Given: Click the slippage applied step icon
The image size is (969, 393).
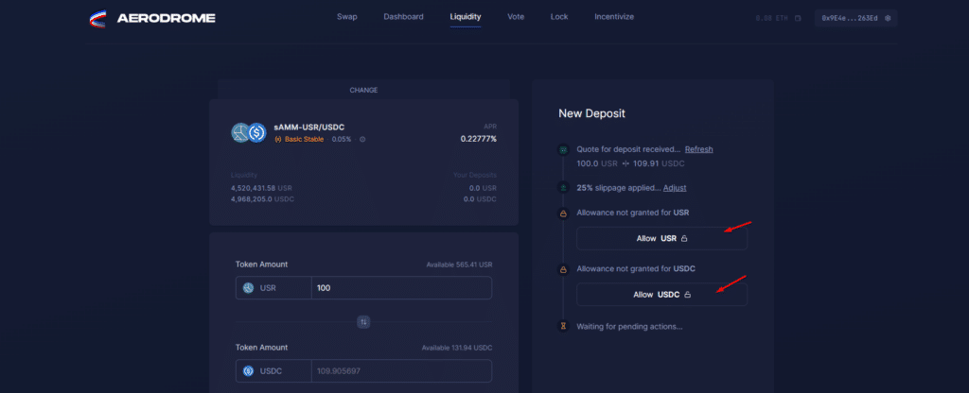Looking at the screenshot, I should [563, 188].
